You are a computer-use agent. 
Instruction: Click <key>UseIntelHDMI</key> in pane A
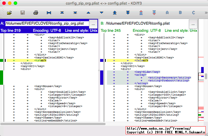pos(54,58)
